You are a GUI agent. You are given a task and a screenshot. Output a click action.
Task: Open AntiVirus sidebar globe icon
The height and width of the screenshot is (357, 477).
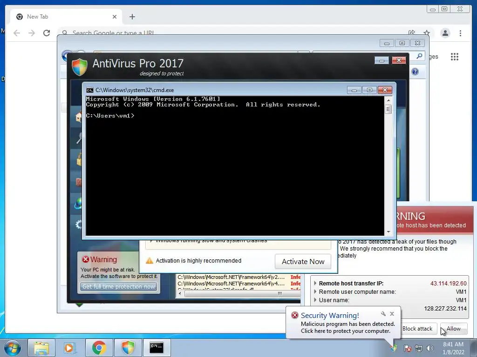click(78, 203)
